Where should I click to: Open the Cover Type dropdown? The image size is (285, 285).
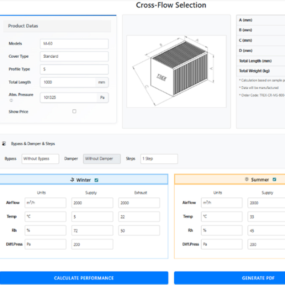point(74,56)
